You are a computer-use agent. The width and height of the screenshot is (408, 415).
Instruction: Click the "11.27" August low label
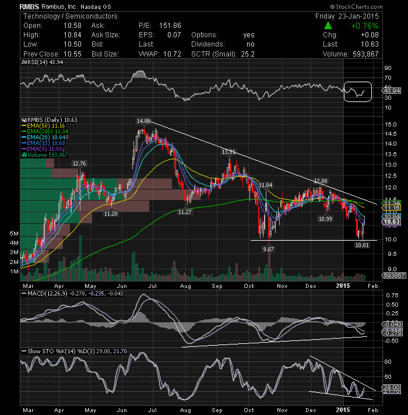pos(185,212)
